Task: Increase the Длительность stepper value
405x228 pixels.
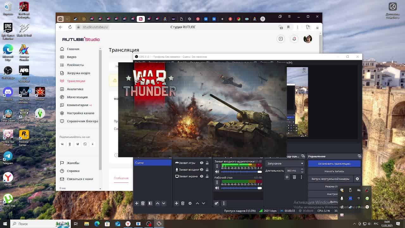Action: pos(302,169)
